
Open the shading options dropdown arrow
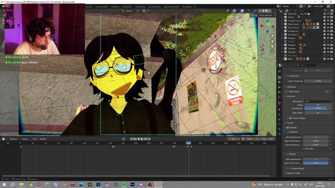[x=273, y=11]
